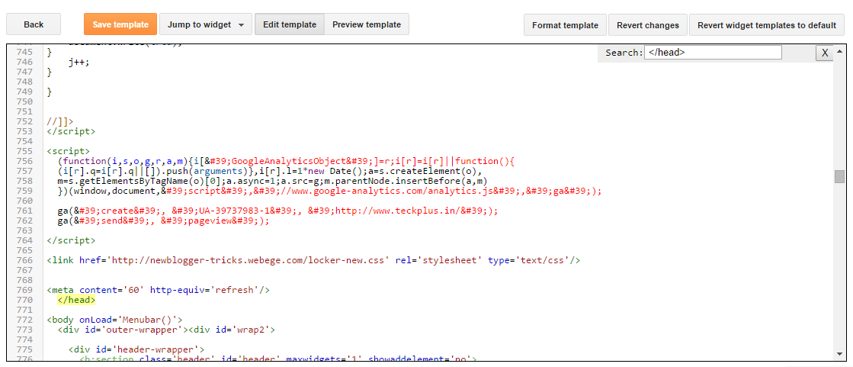Click the GoogleAnalyticsObject function line
This screenshot has width=853, height=367.
tap(286, 161)
